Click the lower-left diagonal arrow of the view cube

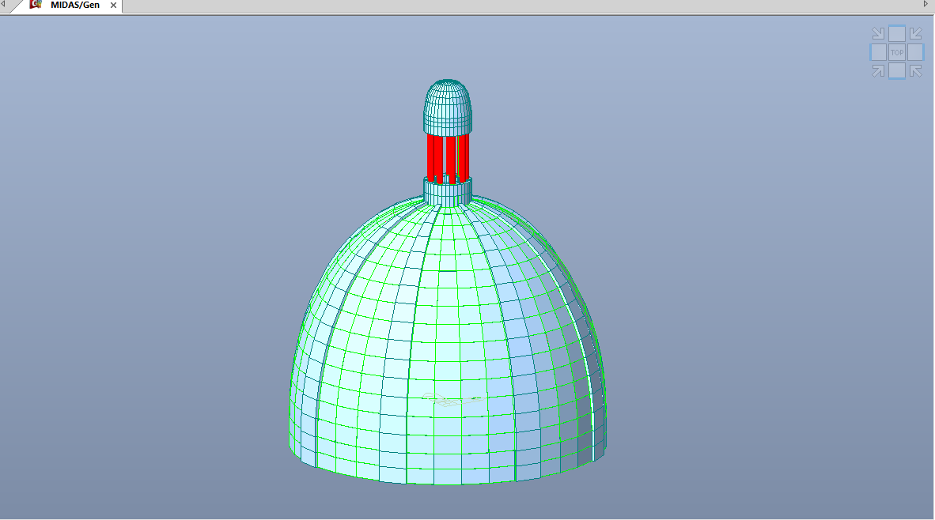pos(878,71)
